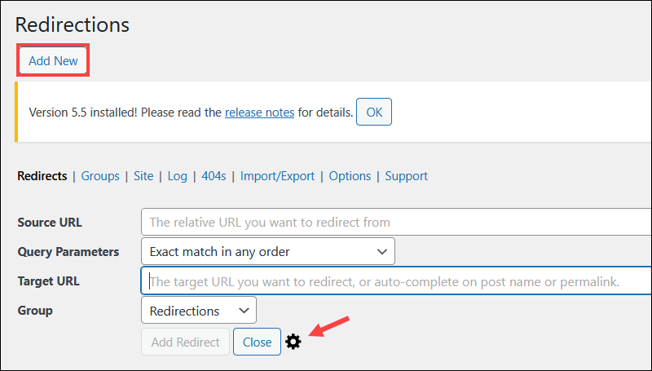Click into the Target URL field
This screenshot has height=371, width=652.
coord(395,281)
